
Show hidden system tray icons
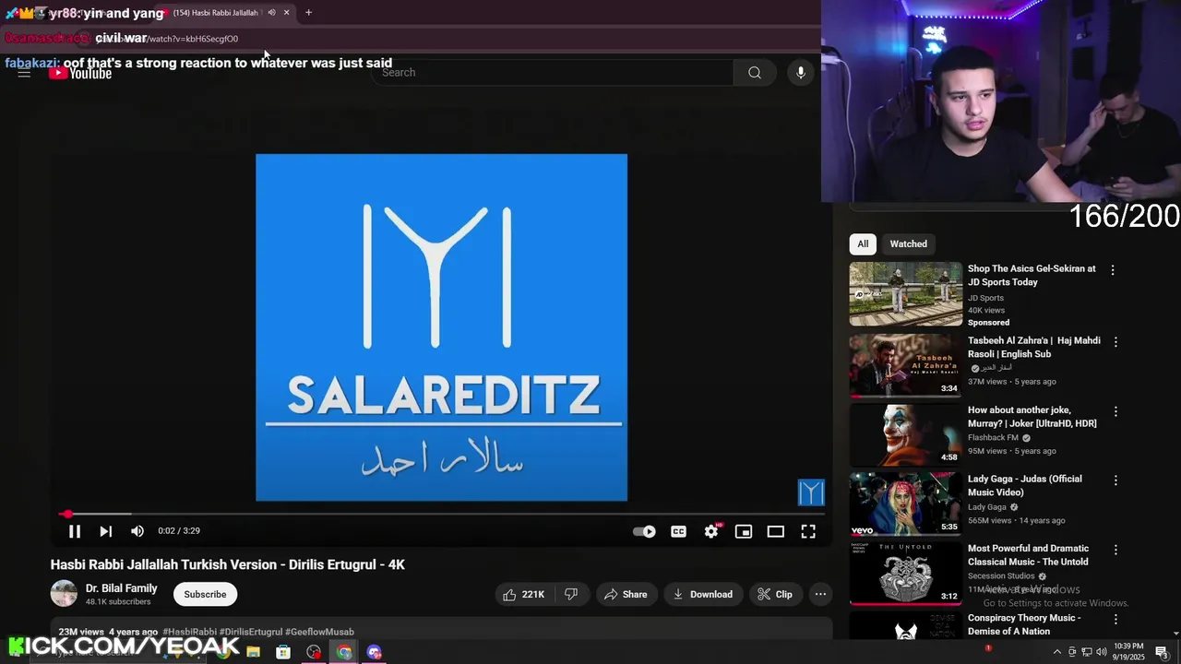click(1057, 652)
